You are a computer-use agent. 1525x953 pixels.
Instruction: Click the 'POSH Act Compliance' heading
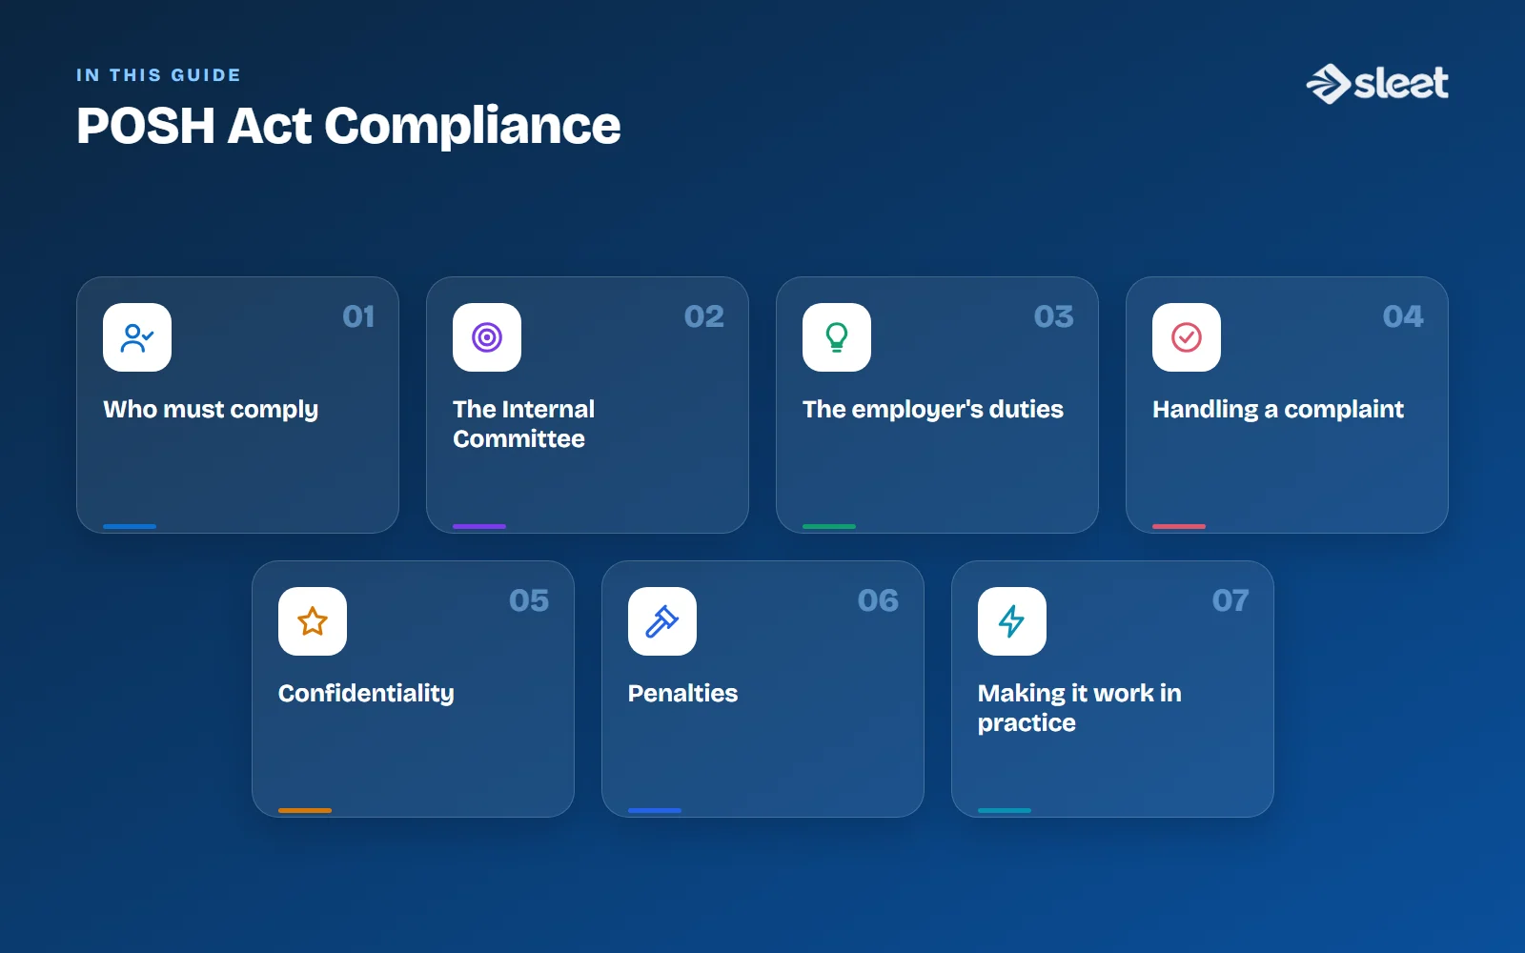349,126
